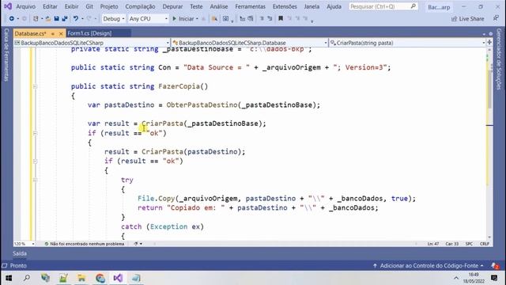Open the dropdown arrow beside Iniciar
Screen dimensions: 506x285
coord(197,19)
